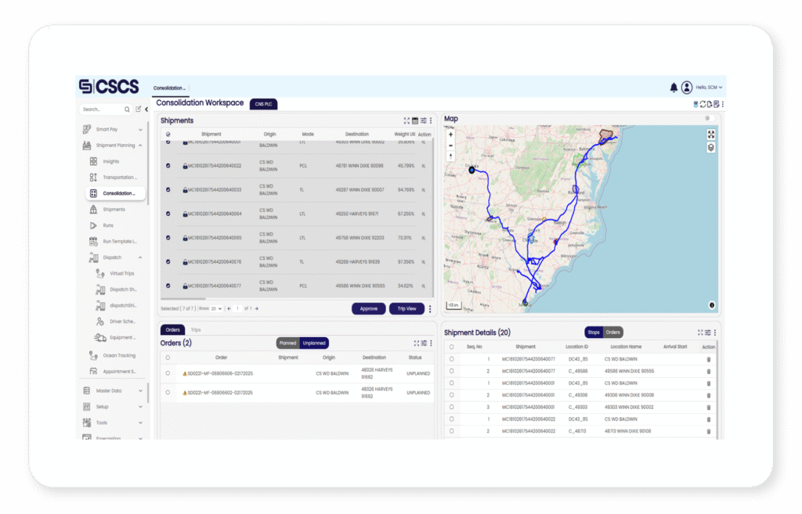The width and height of the screenshot is (802, 514).
Task: Collapse the Shipment Planning section
Action: pos(141,145)
